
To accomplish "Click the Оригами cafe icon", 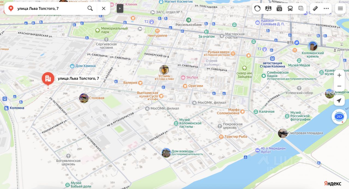I will [x=185, y=86].
